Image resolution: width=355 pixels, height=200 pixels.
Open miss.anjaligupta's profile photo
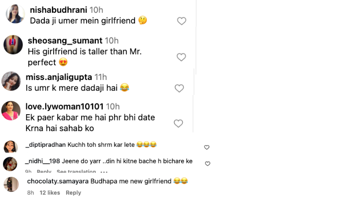(x=11, y=81)
